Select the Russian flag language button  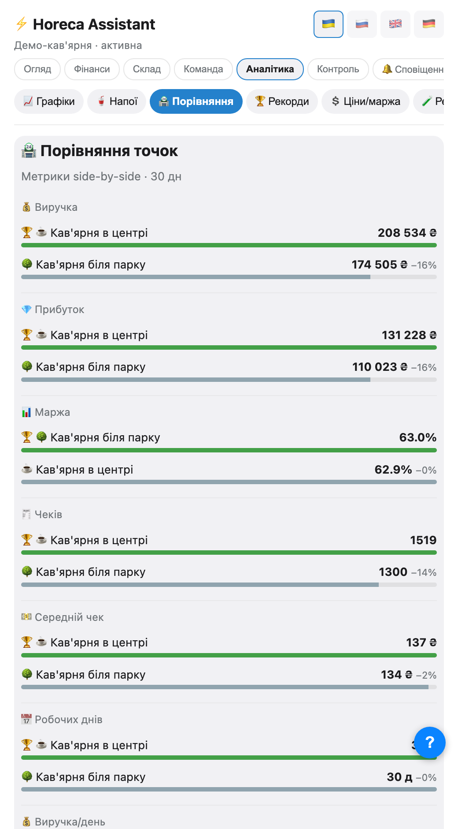coord(362,24)
